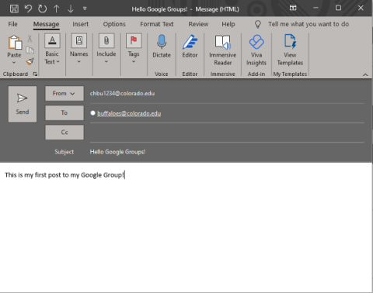Switch to the Message tab
The image size is (373, 293).
click(x=46, y=24)
